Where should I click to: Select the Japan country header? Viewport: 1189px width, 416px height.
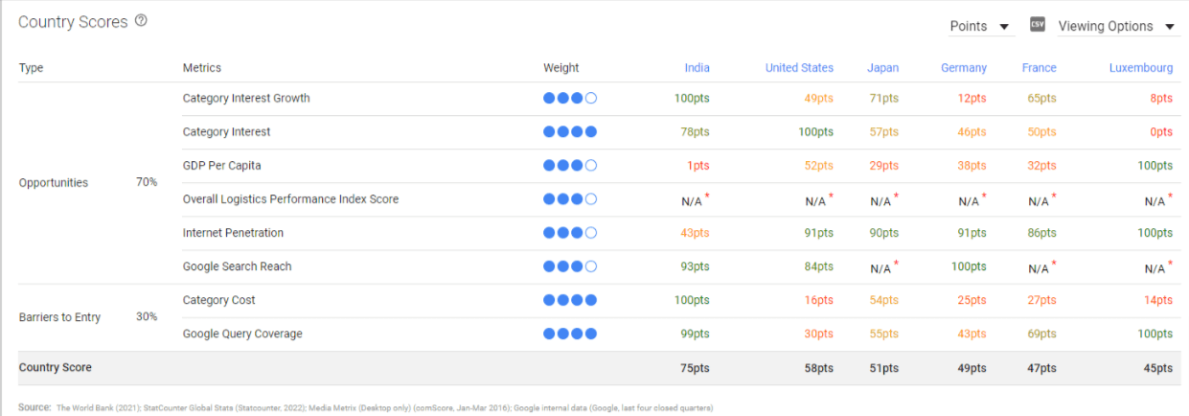pyautogui.click(x=882, y=68)
